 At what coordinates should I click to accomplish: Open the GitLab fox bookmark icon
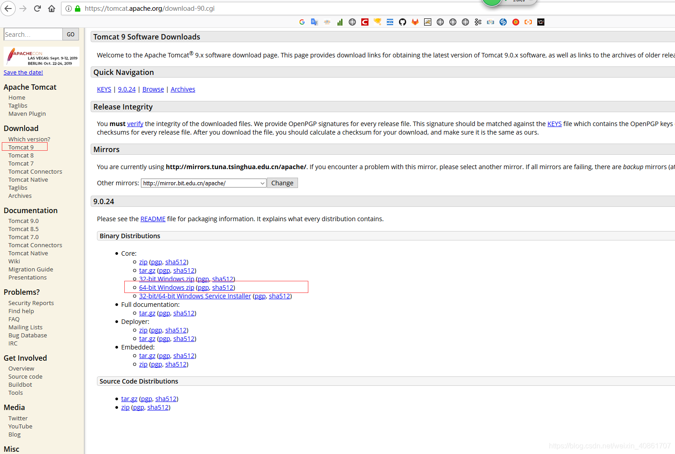[415, 22]
